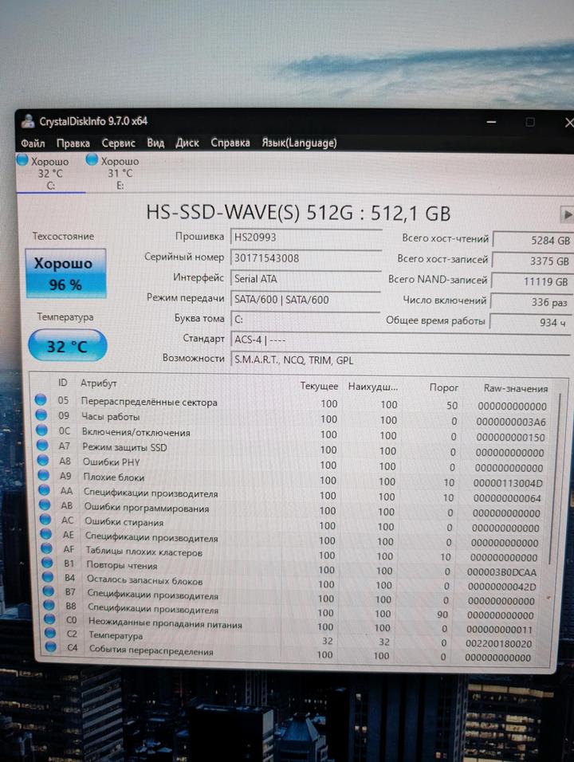Select the E: drive tab showing 31 °C
This screenshot has width=574, height=762.
pos(120,173)
